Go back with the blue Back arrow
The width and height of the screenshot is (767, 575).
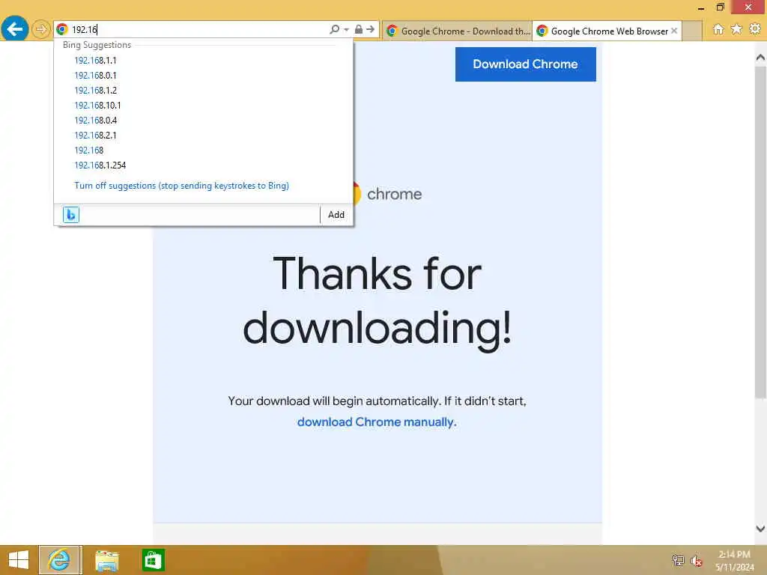point(15,29)
